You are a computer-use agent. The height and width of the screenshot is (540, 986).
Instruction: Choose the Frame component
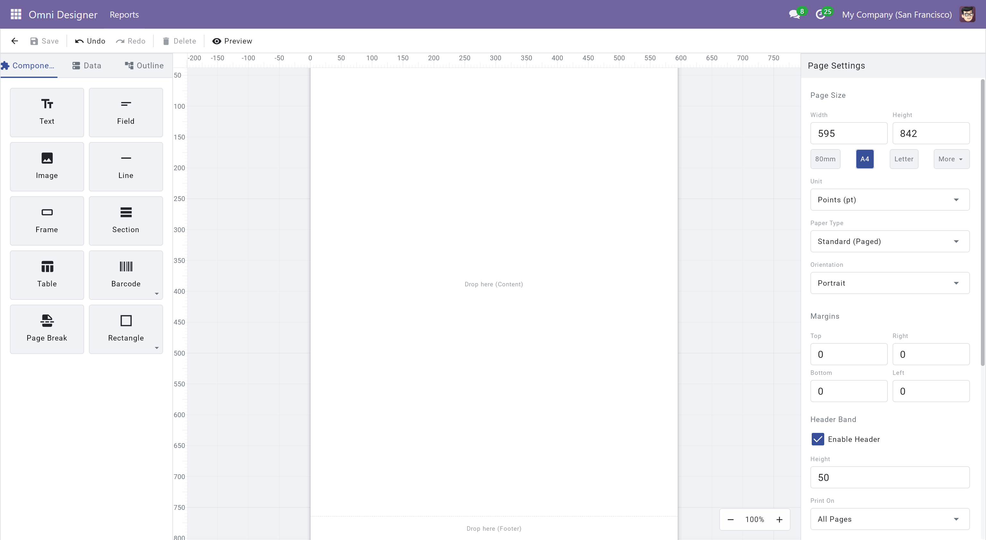click(47, 221)
